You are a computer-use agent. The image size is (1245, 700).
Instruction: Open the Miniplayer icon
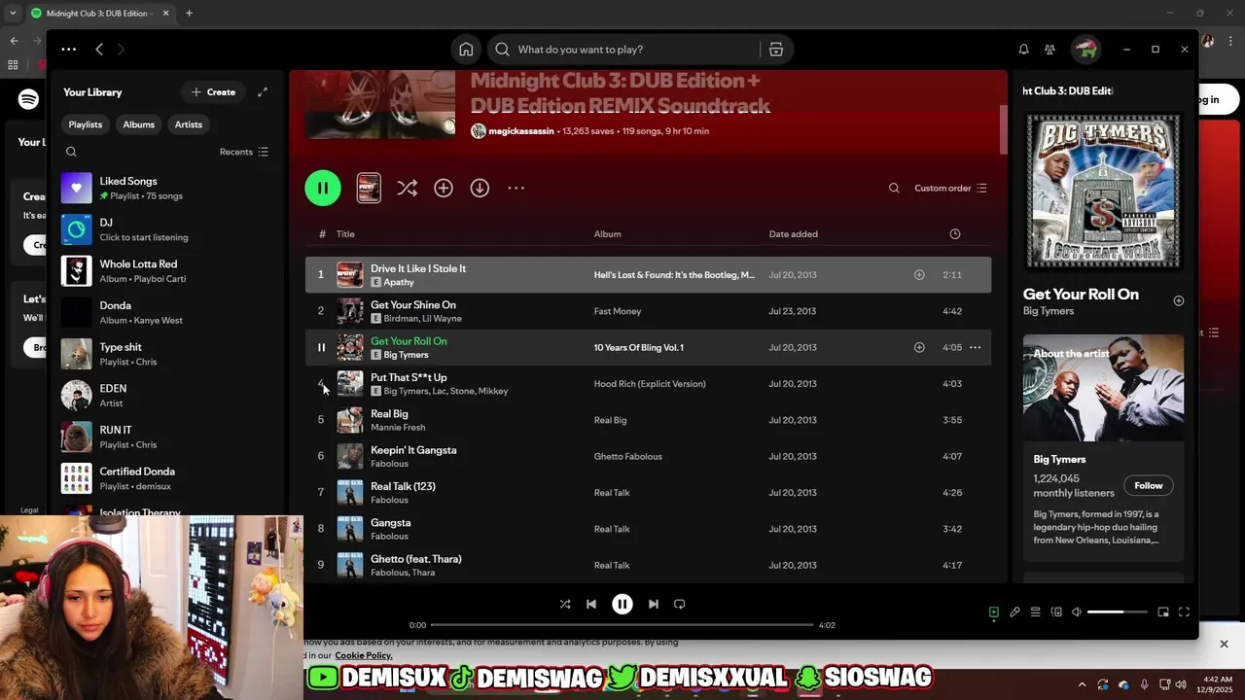tap(1163, 612)
